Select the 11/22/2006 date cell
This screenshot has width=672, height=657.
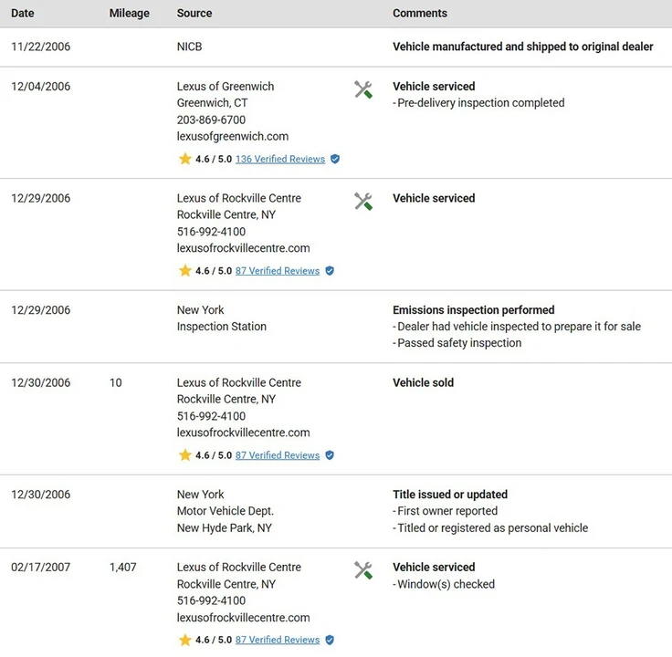(41, 47)
